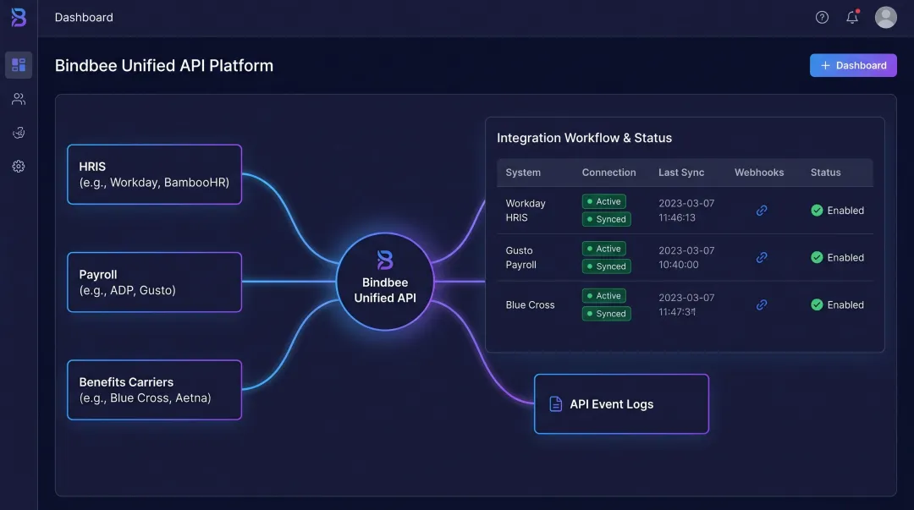Open the dashboard grid sidebar icon

19,64
